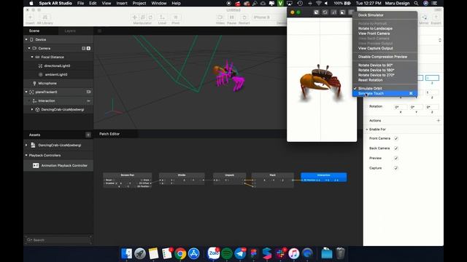This screenshot has width=467, height=262.
Task: Expand DancingCrab-UcaMjoebergi asset folder
Action: [26, 146]
